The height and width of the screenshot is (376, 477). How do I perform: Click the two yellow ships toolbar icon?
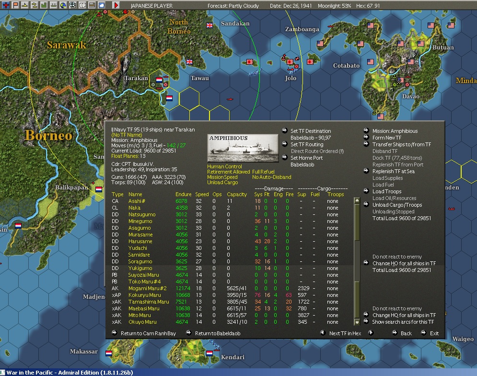click(x=35, y=5)
